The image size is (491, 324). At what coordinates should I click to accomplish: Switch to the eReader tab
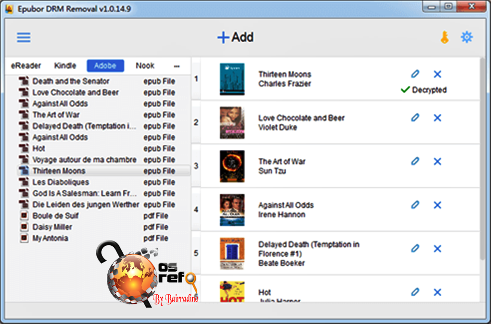click(x=26, y=65)
